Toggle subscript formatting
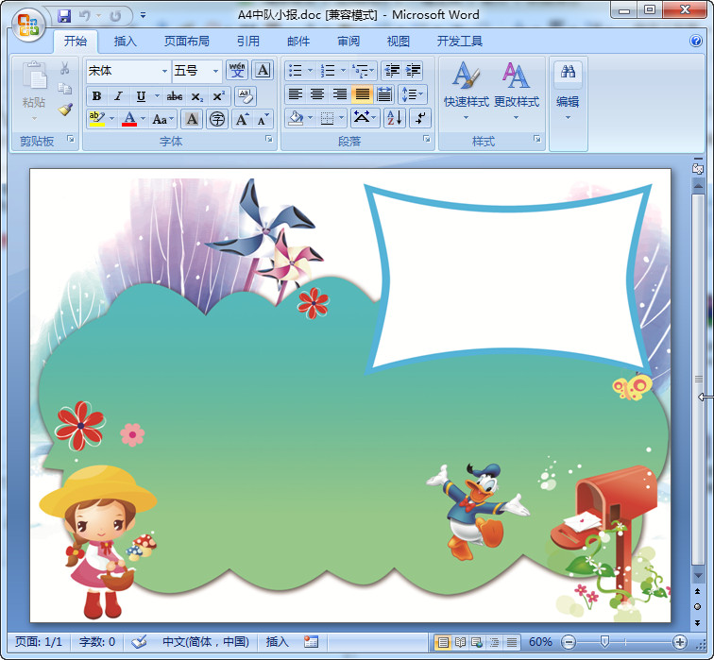 tap(196, 96)
